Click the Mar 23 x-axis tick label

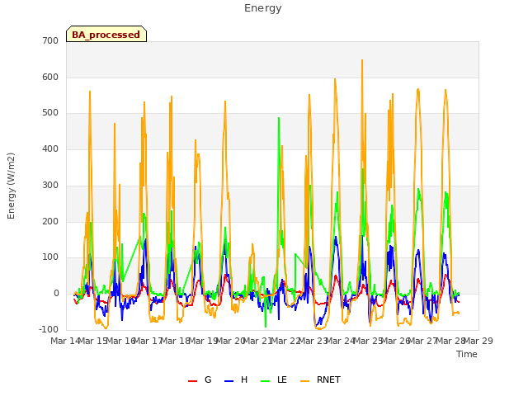click(313, 341)
